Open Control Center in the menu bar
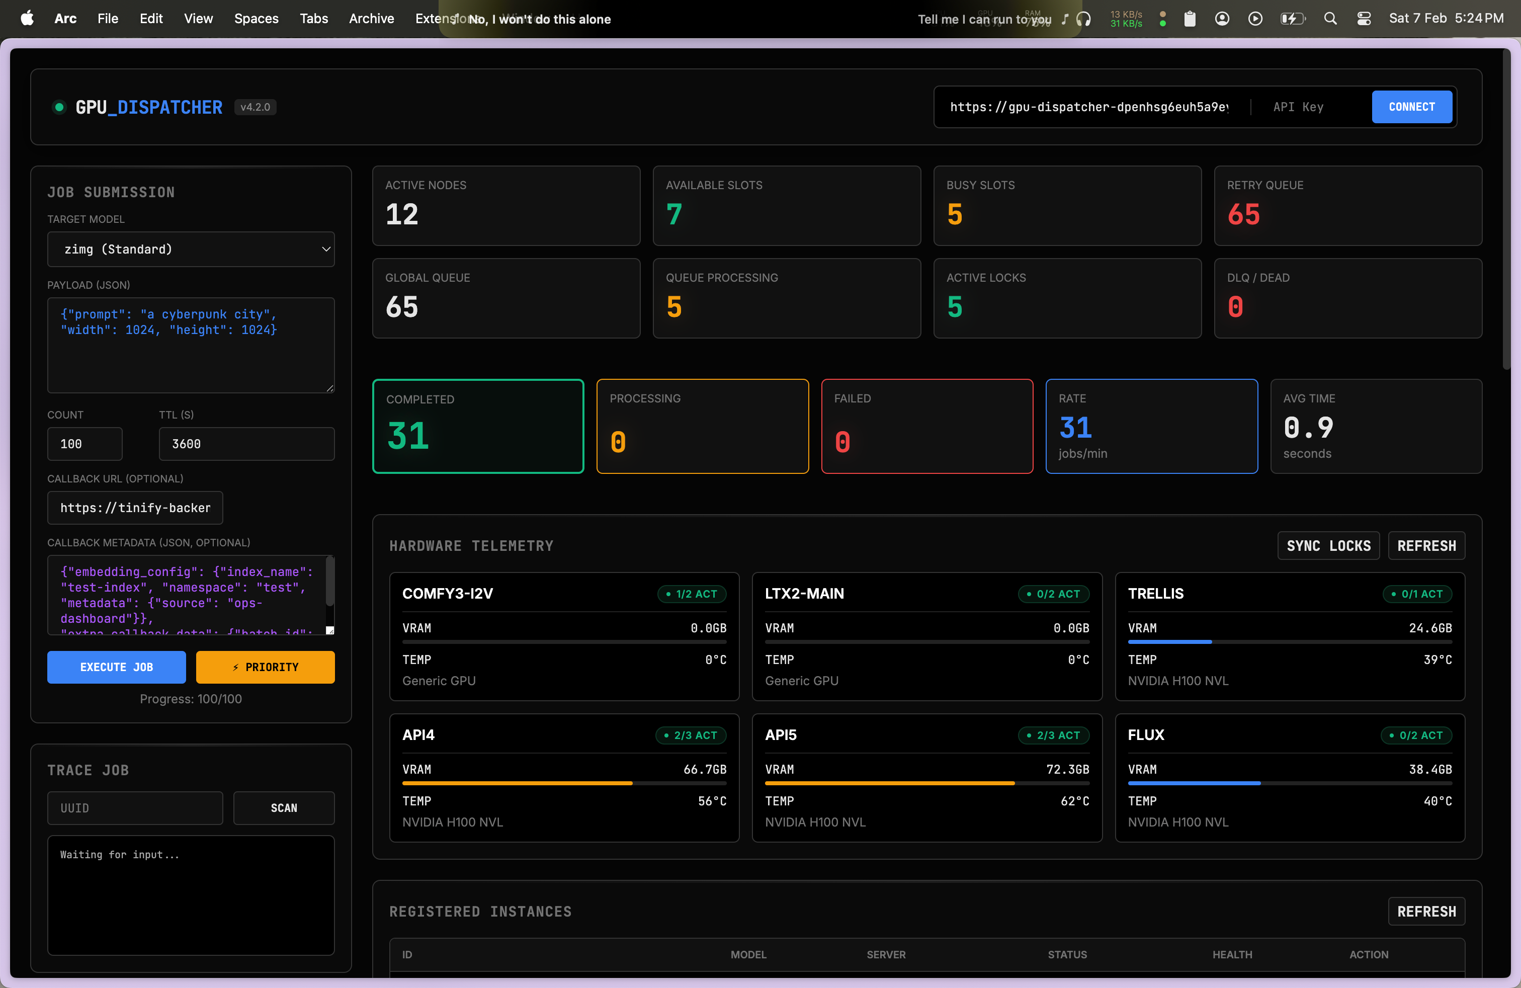1521x988 pixels. coord(1365,19)
